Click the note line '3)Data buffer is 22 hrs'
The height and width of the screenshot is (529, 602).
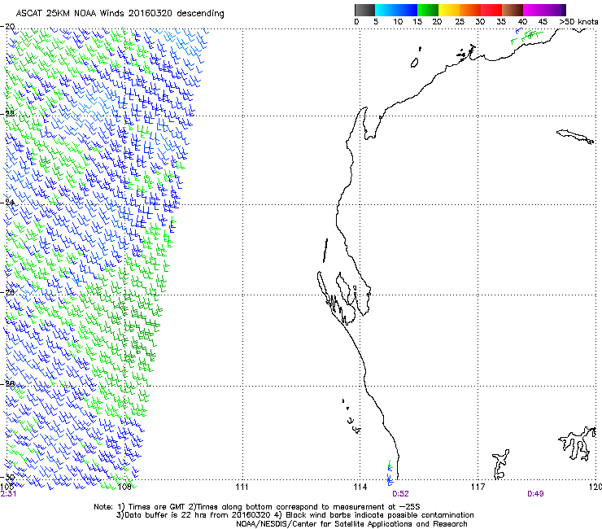(294, 515)
